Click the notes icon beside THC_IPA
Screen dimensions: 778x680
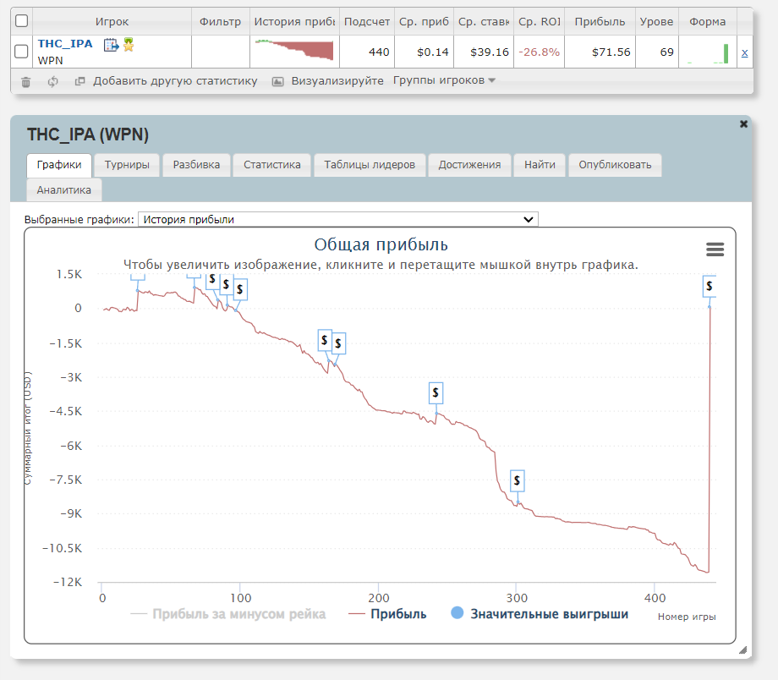(111, 45)
